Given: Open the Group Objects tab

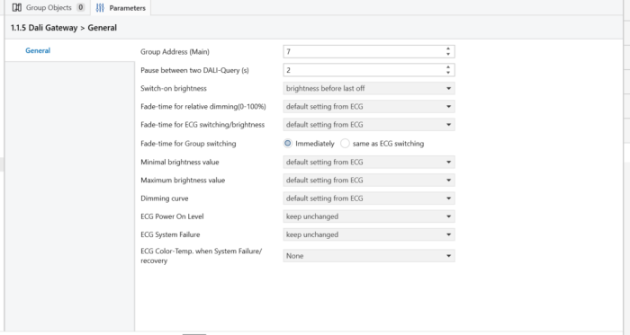Looking at the screenshot, I should click(49, 7).
